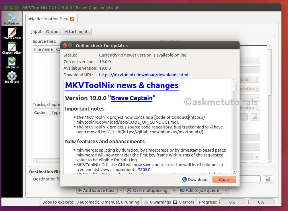The height and width of the screenshot is (211, 288).
Task: Browse for destination file icon button
Action: click(x=268, y=179)
